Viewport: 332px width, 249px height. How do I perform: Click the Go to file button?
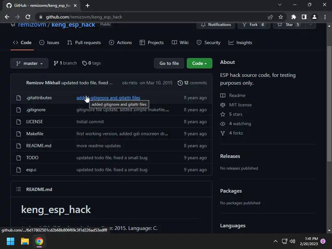coord(169,63)
